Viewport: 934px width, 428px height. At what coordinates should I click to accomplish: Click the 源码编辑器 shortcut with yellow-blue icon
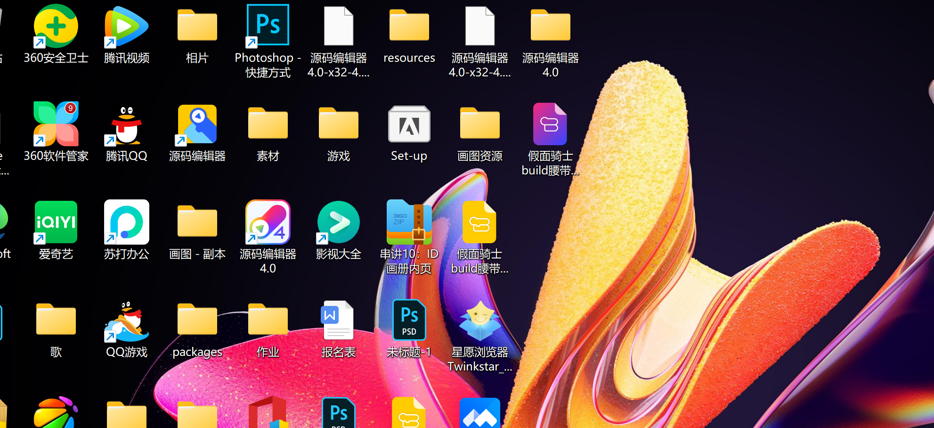197,124
